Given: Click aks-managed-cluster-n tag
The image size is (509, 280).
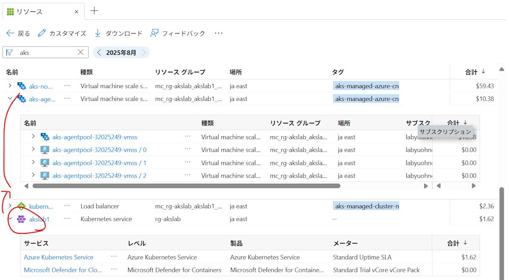Looking at the screenshot, I should click(367, 206).
